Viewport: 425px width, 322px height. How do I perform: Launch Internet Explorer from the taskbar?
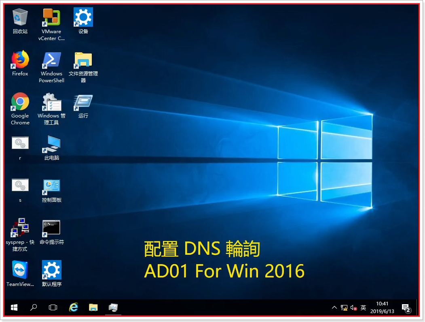point(74,307)
